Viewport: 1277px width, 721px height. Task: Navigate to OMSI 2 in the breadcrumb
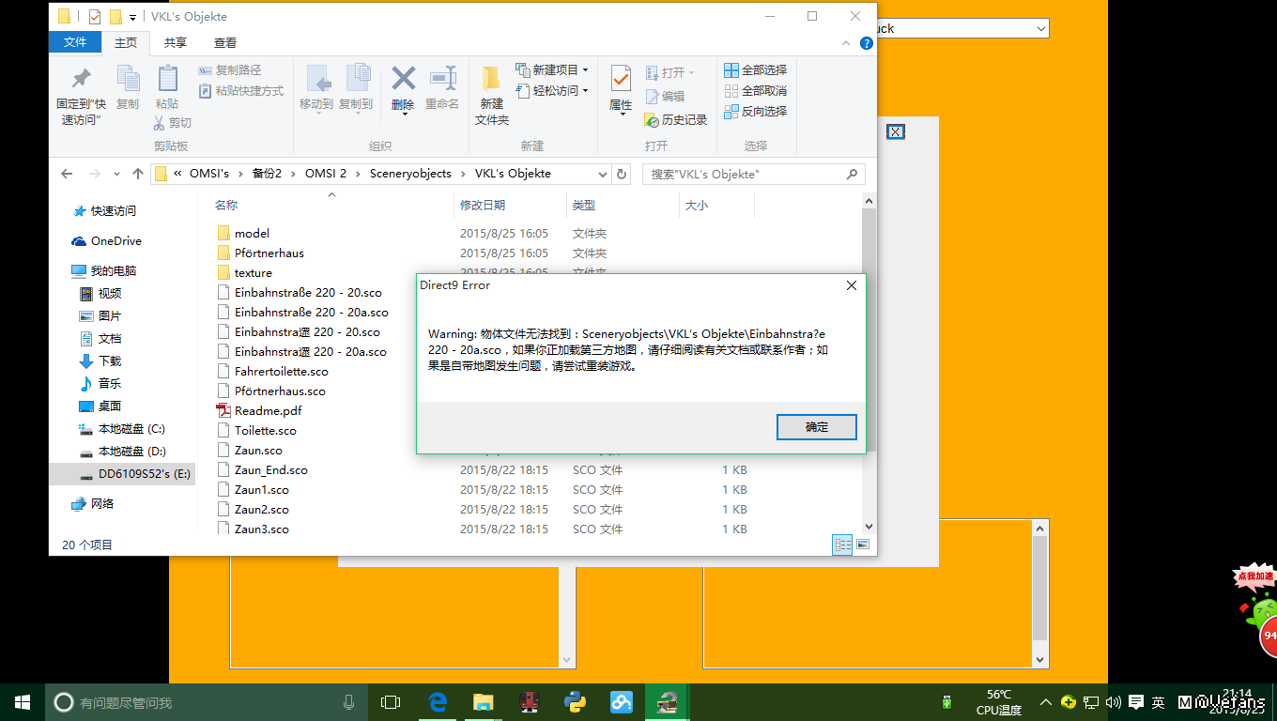click(326, 174)
